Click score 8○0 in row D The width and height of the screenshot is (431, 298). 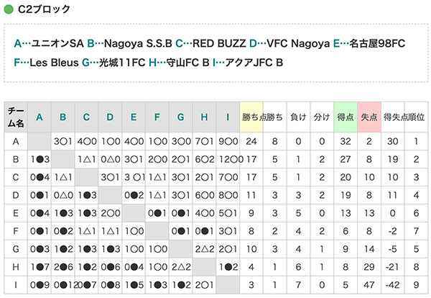tap(228, 195)
